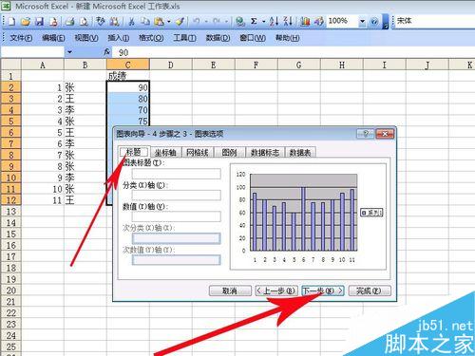This screenshot has height=356, width=475.
Task: Open the 文件(F) menu
Action: (x=21, y=38)
